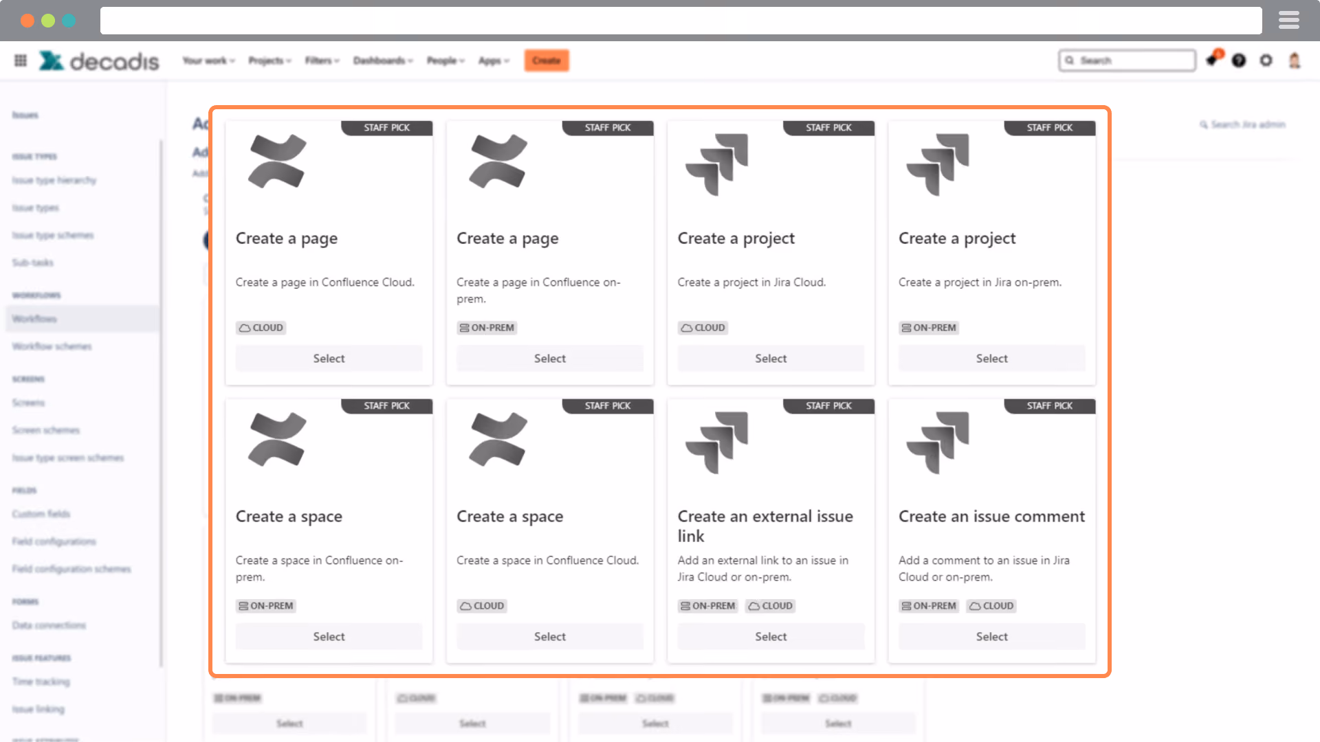This screenshot has width=1320, height=742.
Task: Open the user profile avatar
Action: click(x=1295, y=60)
